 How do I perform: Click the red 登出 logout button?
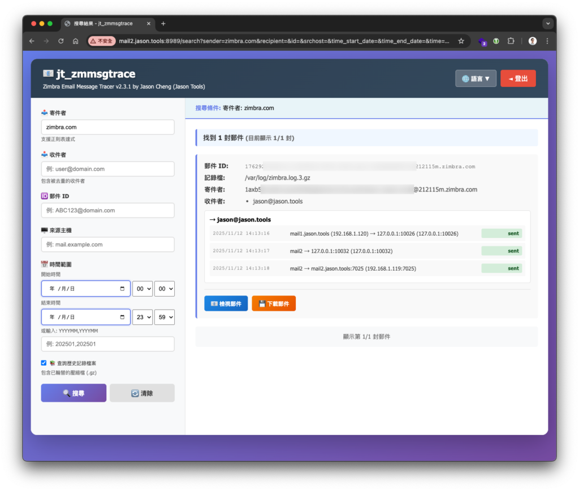(x=518, y=79)
